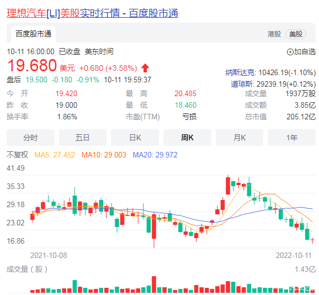The width and height of the screenshot is (319, 295).
Task: Select the 周K chart tab
Action: 187,138
